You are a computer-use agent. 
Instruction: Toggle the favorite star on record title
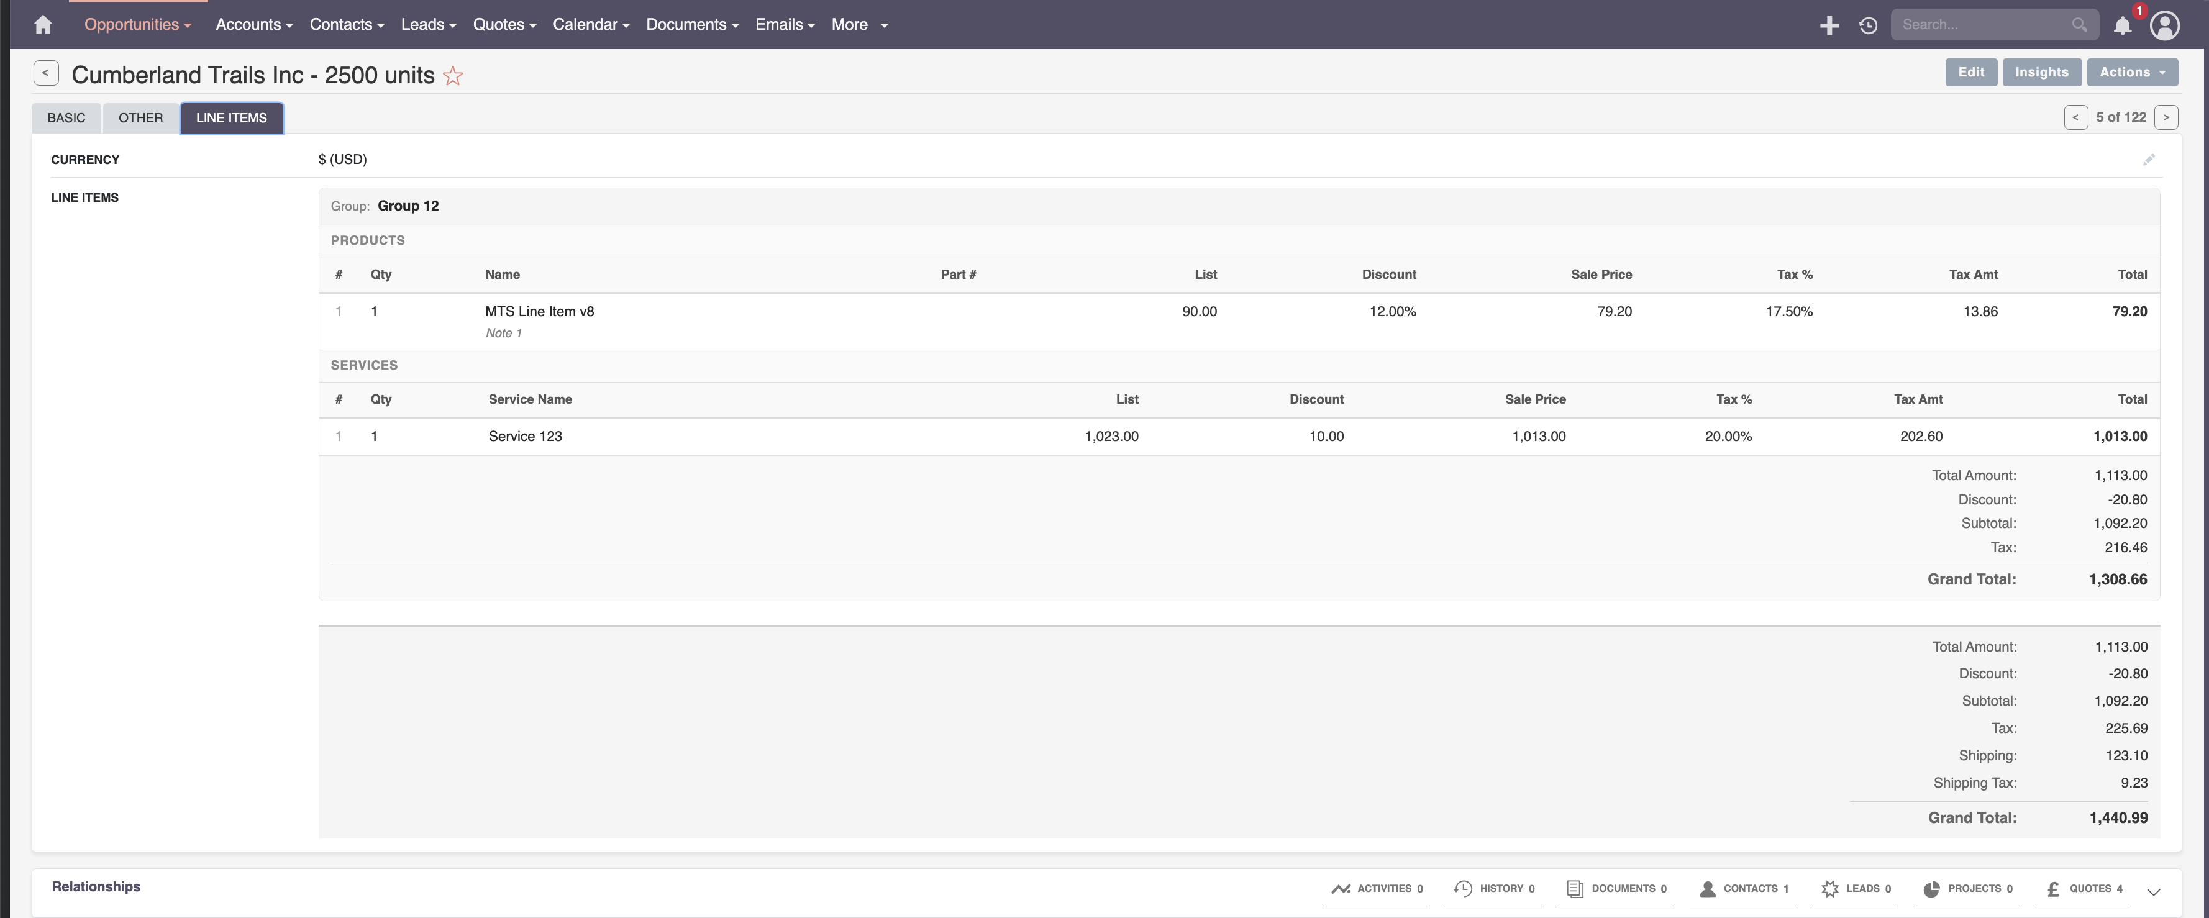[453, 76]
